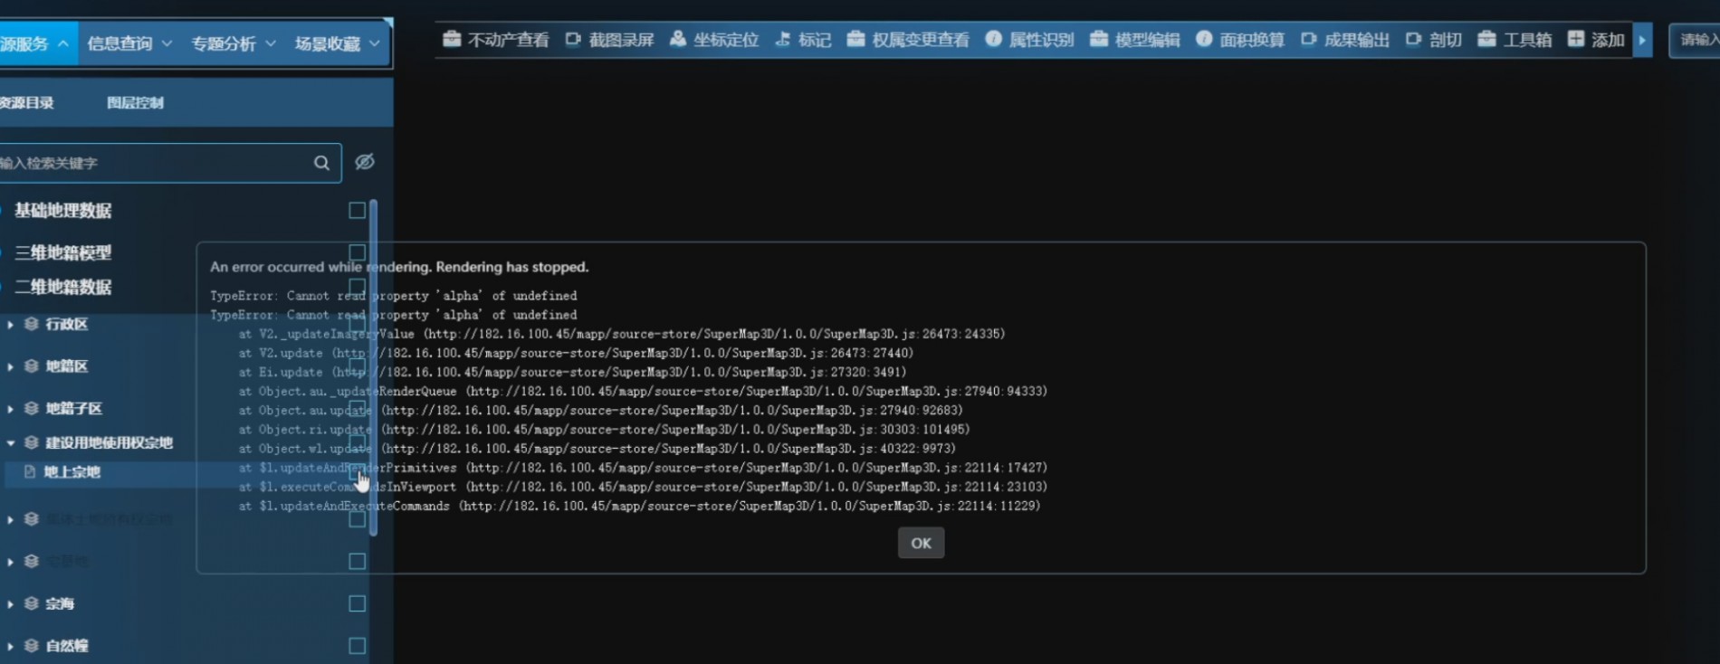Click the 截图录屏 screenshot tool
The width and height of the screenshot is (1720, 664).
[x=609, y=40]
